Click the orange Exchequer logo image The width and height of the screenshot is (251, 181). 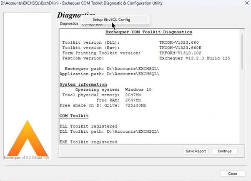tap(28, 138)
